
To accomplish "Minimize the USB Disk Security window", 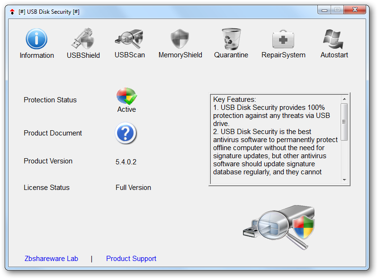I will pos(324,10).
